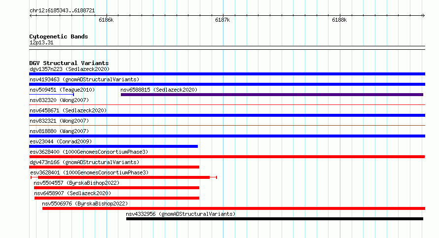Click the nsv4193463 blue variant bar
Viewport: 439px width, 238px height.
227,84
